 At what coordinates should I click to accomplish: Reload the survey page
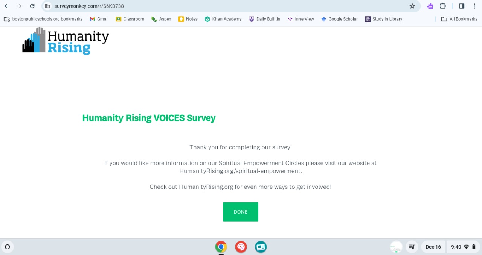[x=32, y=6]
